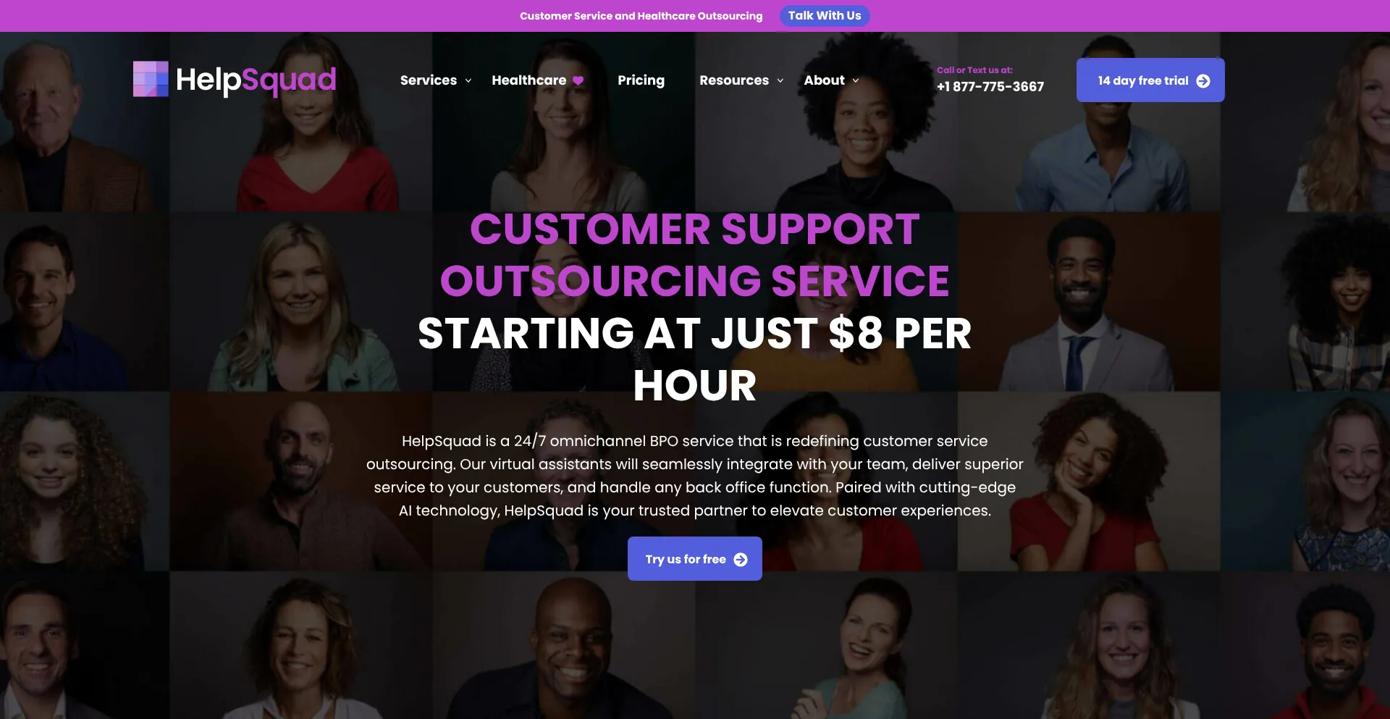
Task: Click the HelpSquad square logo icon
Action: (x=151, y=79)
